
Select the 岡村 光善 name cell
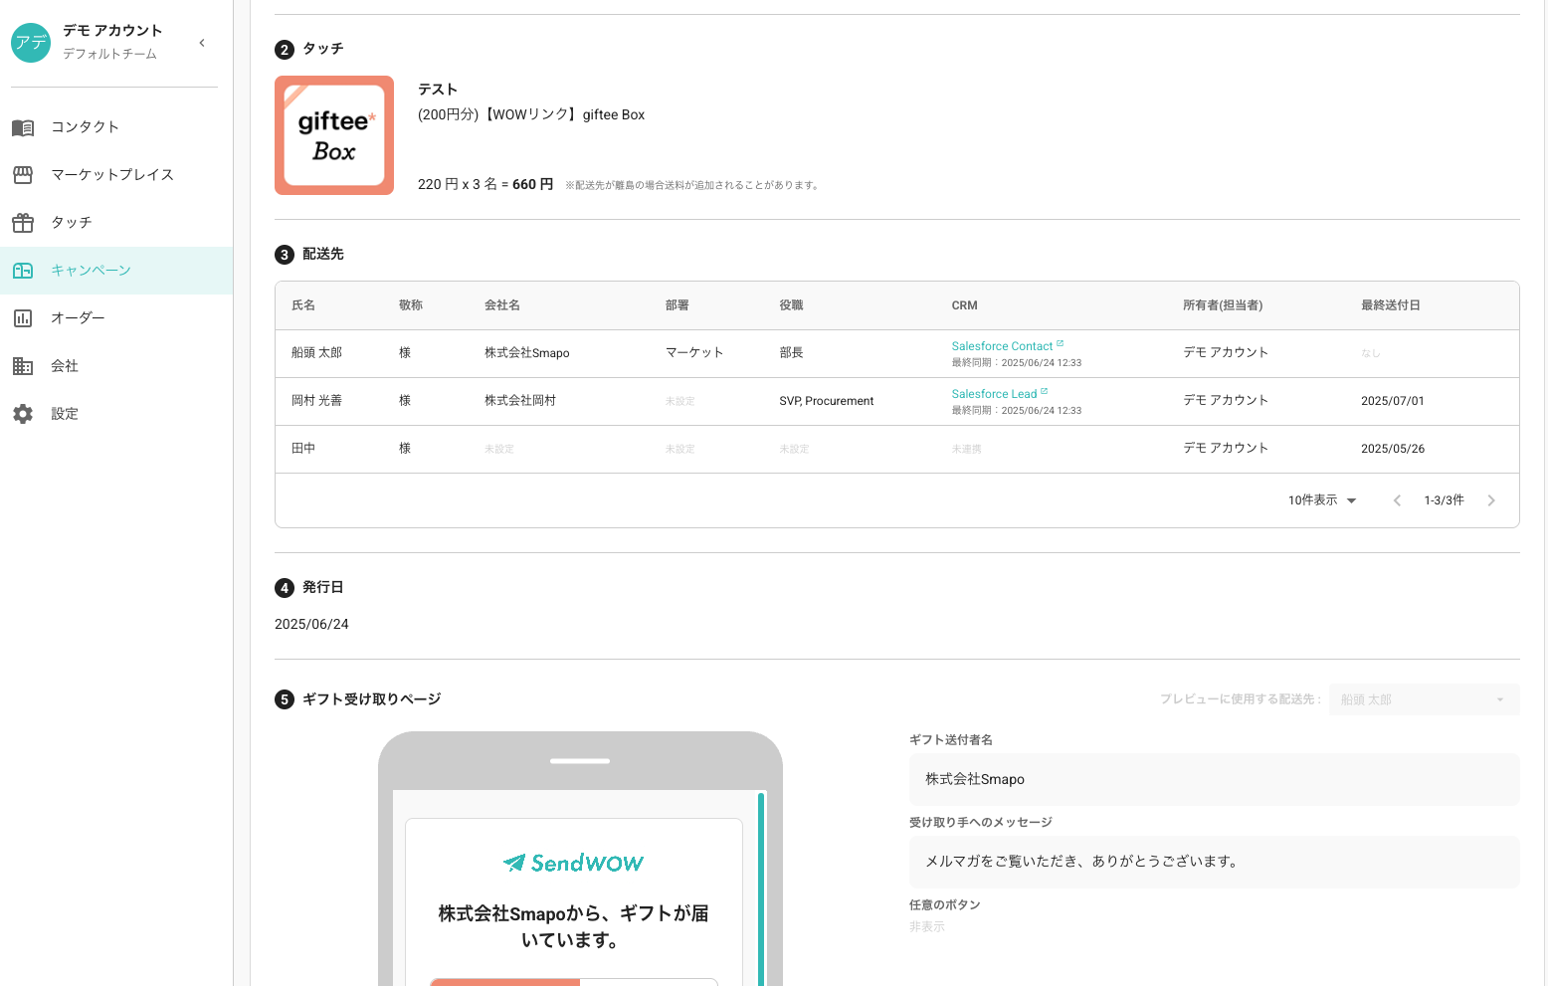(316, 401)
